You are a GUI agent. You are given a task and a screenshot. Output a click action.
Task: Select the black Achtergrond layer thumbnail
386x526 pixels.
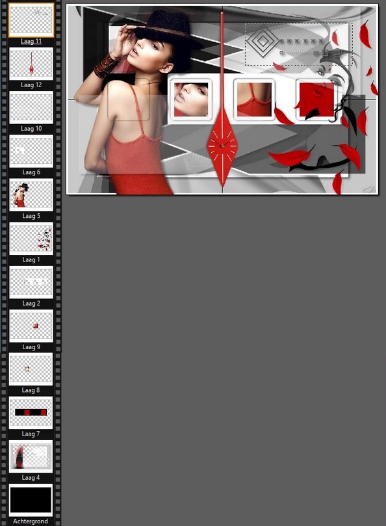pos(31,500)
